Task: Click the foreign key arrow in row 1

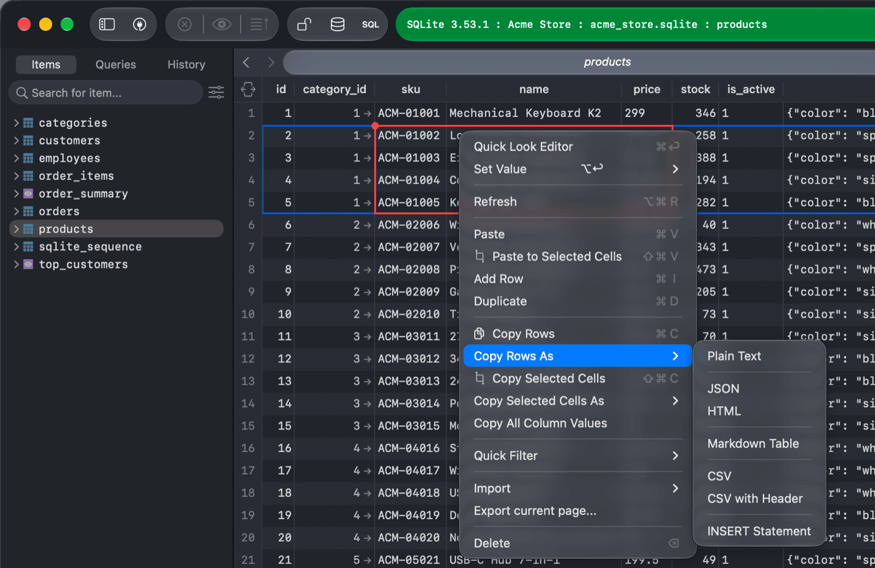Action: click(x=367, y=113)
